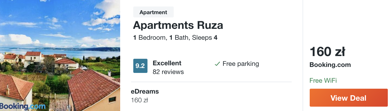Open the Booking.com provider name
Screen dimensions: 390x111
pyautogui.click(x=330, y=65)
